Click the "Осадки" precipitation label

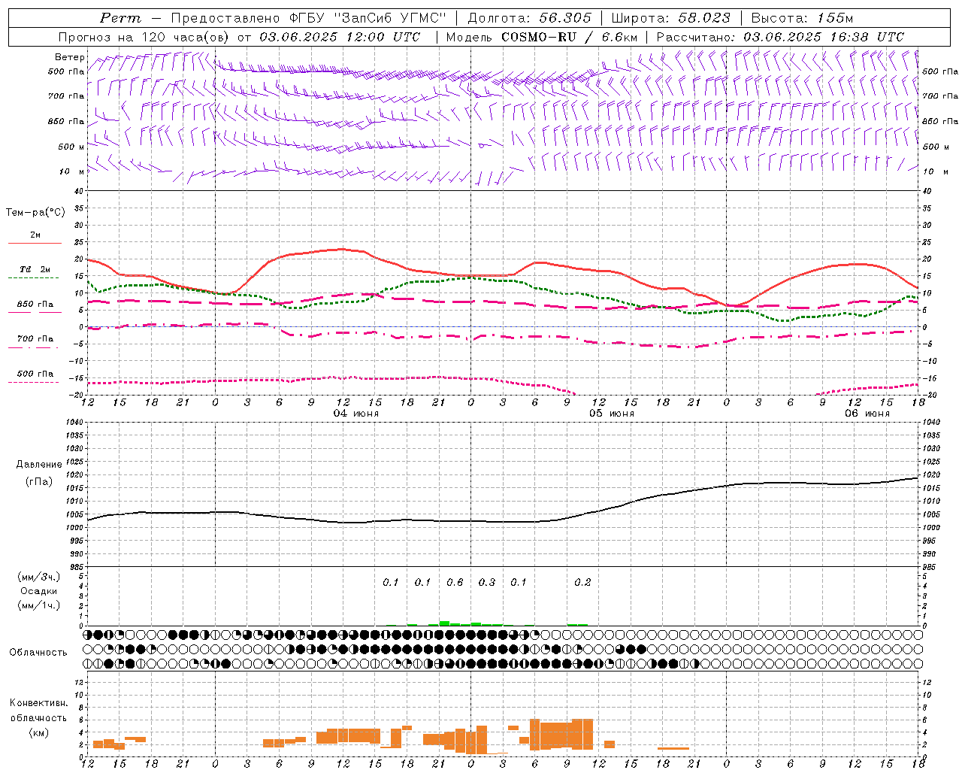39,591
